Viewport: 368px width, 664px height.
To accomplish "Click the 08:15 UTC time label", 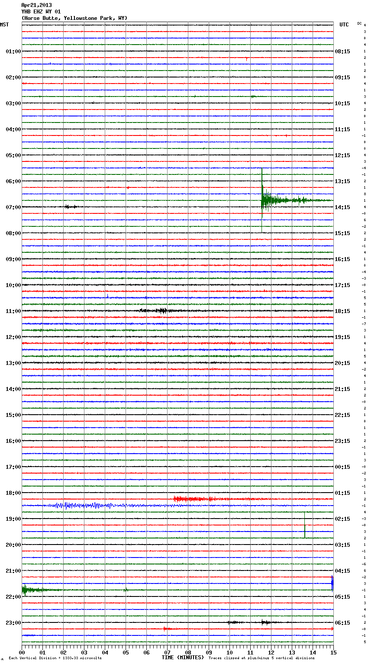I will pos(342,52).
